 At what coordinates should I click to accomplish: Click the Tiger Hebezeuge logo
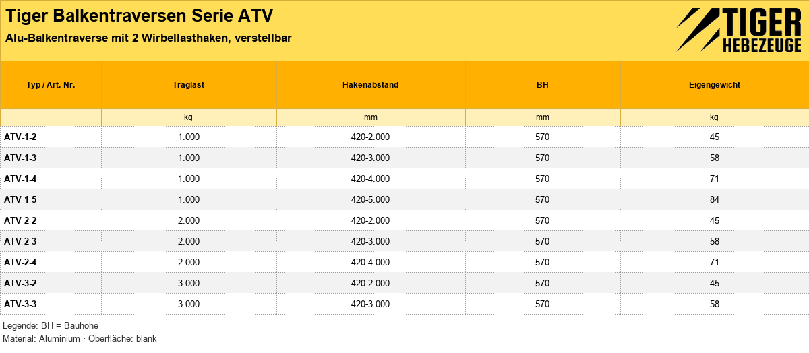coord(739,30)
